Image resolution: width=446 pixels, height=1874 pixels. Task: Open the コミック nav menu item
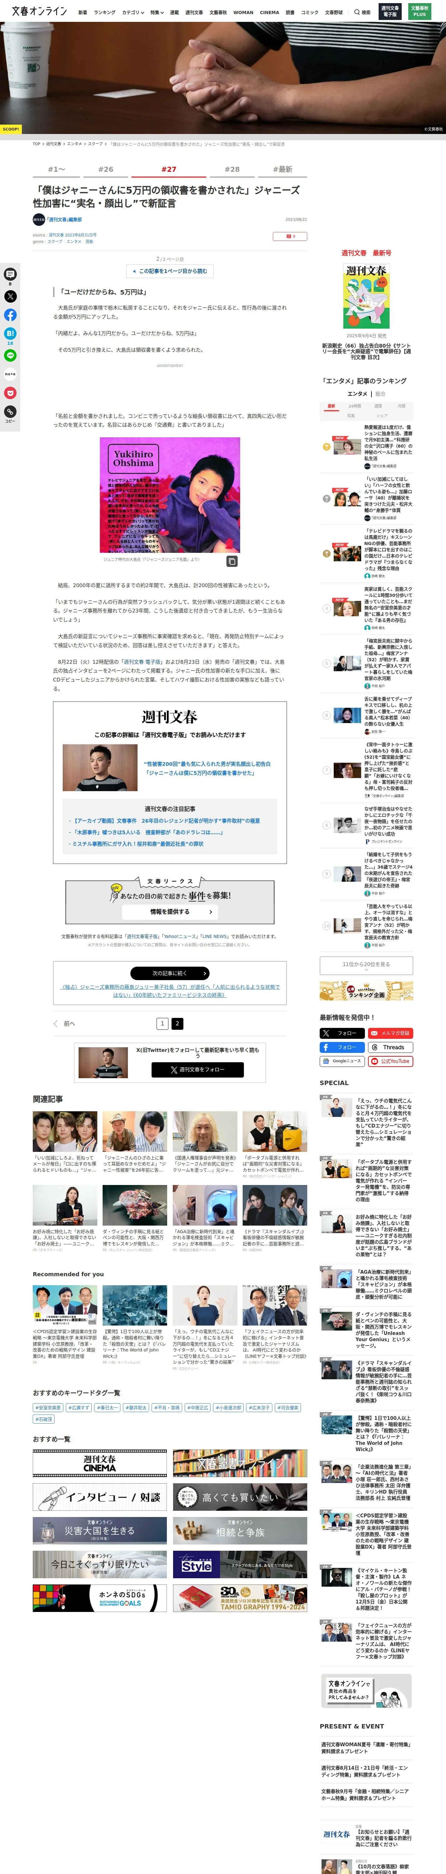309,12
